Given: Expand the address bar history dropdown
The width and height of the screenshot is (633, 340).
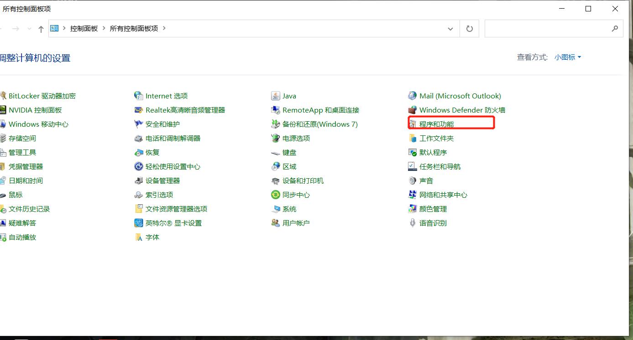Looking at the screenshot, I should click(x=450, y=29).
